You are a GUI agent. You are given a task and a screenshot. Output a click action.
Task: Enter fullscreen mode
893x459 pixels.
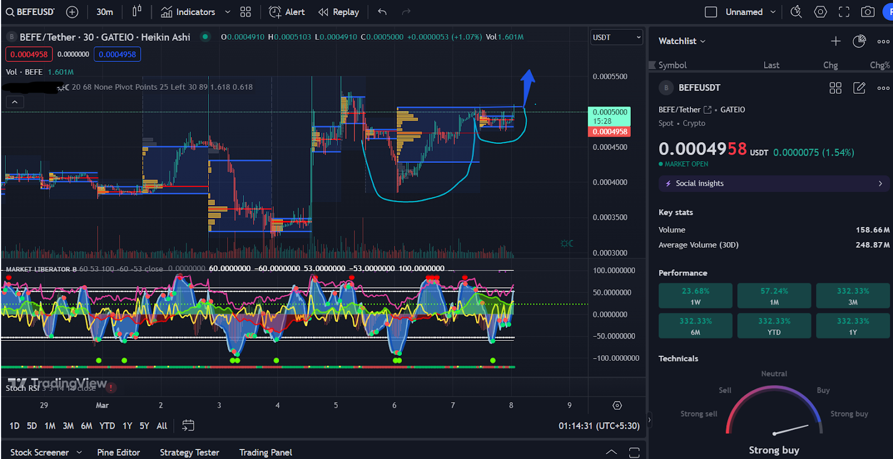[844, 12]
